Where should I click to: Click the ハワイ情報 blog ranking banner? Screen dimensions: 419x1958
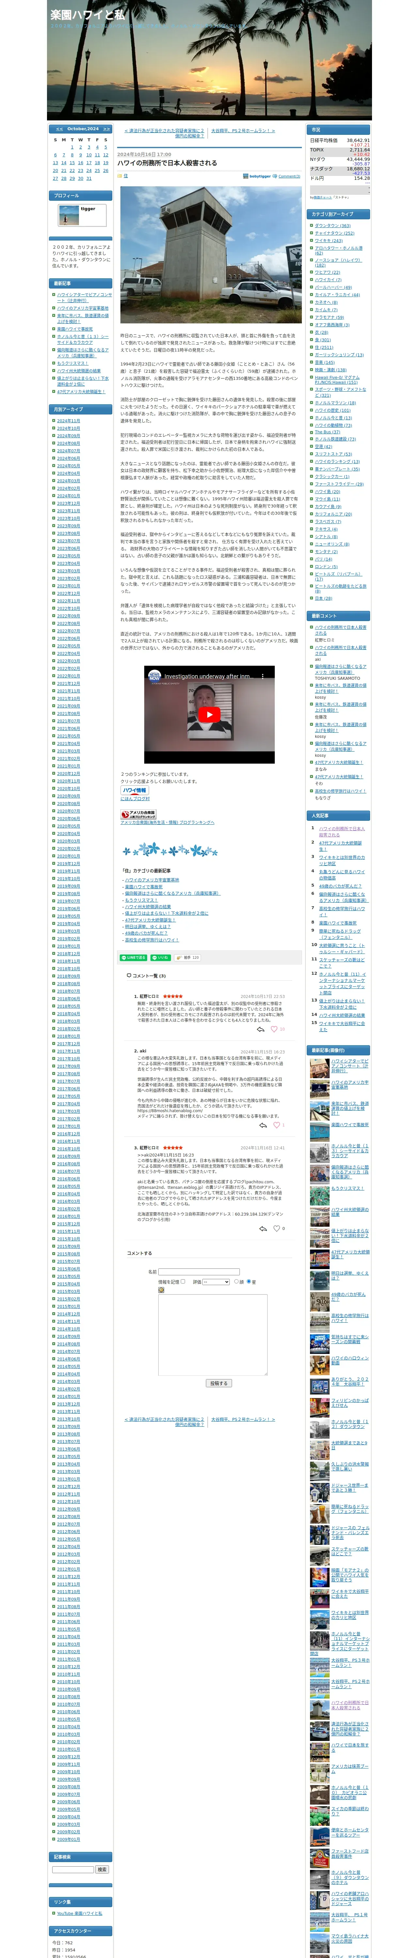point(134,790)
